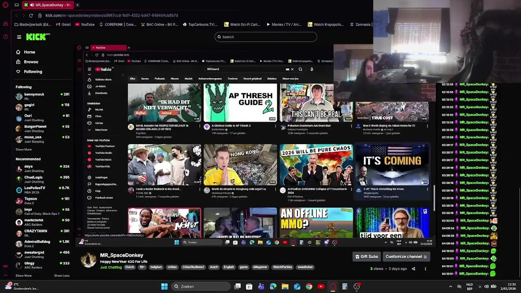Expand Recommended list with Show More
Image resolution: width=521 pixels, height=293 pixels.
(x=24, y=276)
